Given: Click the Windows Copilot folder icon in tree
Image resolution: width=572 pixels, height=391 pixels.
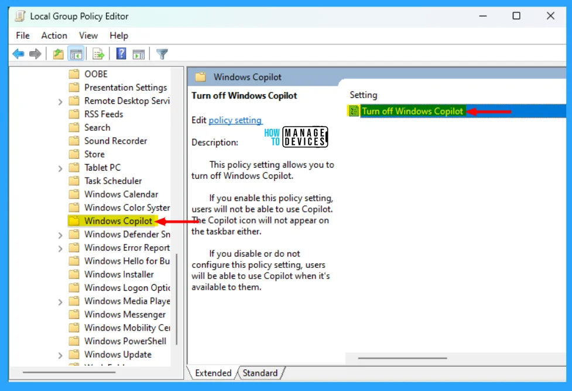Looking at the screenshot, I should click(x=74, y=221).
